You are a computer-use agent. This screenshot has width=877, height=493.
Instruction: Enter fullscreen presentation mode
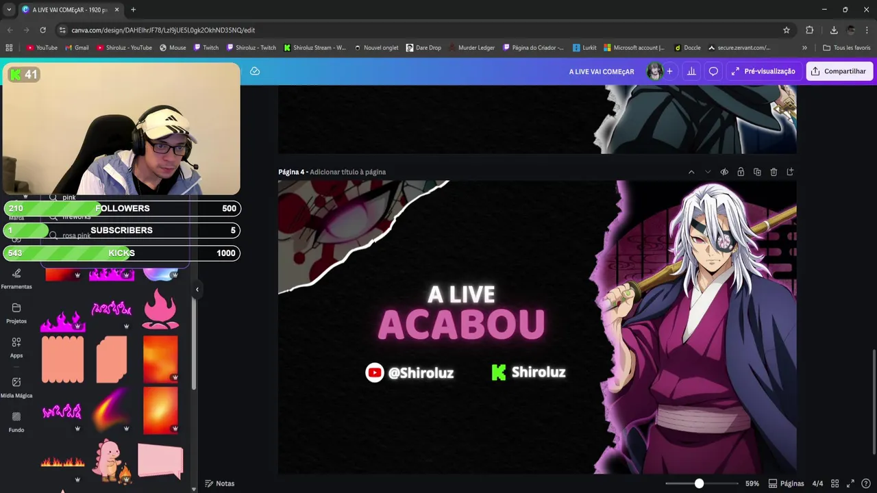click(850, 483)
